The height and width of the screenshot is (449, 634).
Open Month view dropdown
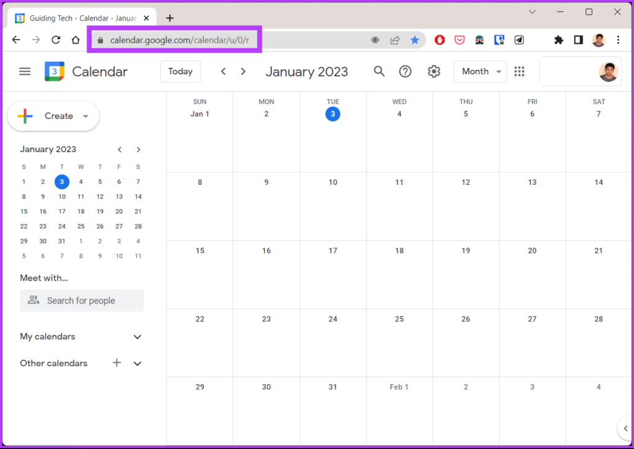coord(480,72)
